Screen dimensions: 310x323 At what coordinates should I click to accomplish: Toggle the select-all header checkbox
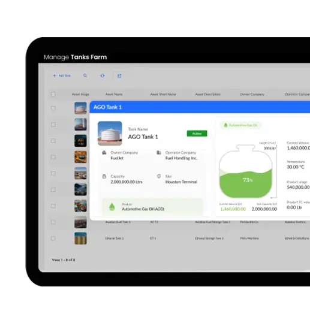(53, 94)
